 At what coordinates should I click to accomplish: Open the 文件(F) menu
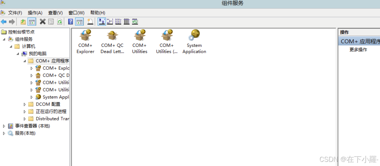coord(15,13)
